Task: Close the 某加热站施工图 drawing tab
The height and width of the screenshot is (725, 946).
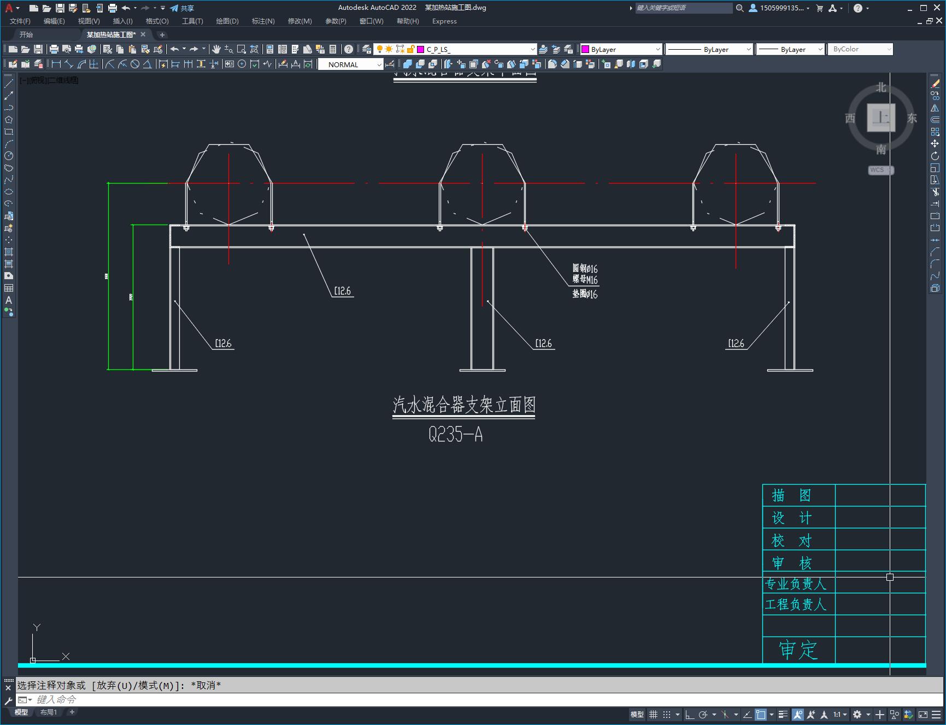Action: pyautogui.click(x=143, y=34)
